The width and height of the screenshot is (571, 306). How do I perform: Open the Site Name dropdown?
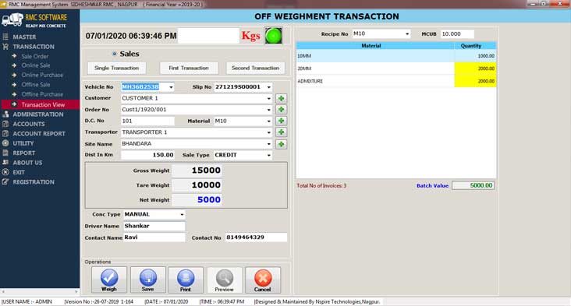coord(269,144)
